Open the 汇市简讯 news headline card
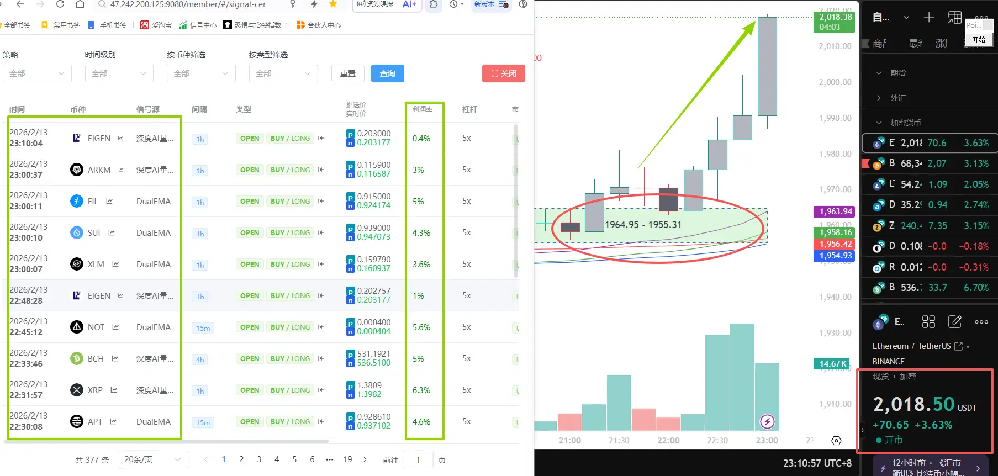The image size is (998, 476). pyautogui.click(x=931, y=467)
